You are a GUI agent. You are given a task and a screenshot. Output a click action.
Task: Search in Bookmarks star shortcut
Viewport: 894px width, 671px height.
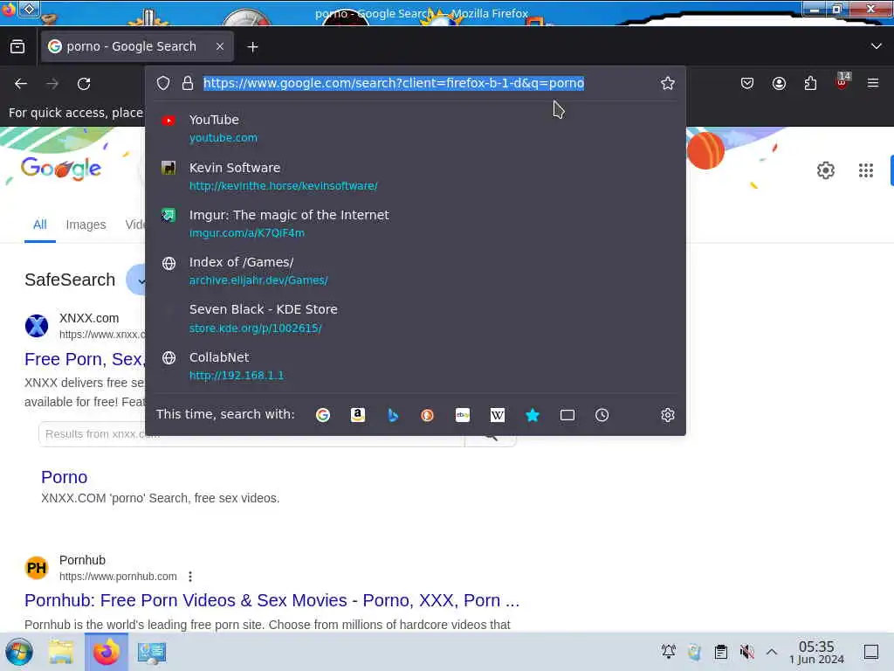[x=533, y=415]
